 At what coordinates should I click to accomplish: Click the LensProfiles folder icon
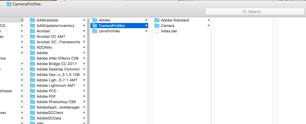point(95,31)
